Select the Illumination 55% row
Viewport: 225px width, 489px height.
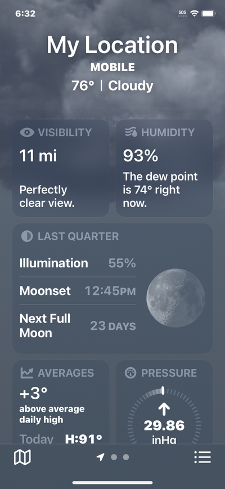click(78, 263)
